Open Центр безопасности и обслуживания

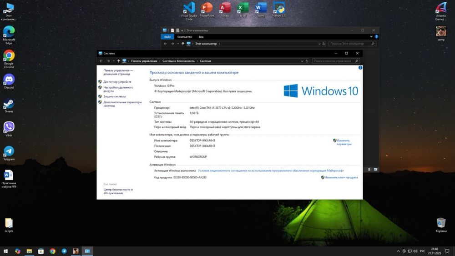point(118,191)
